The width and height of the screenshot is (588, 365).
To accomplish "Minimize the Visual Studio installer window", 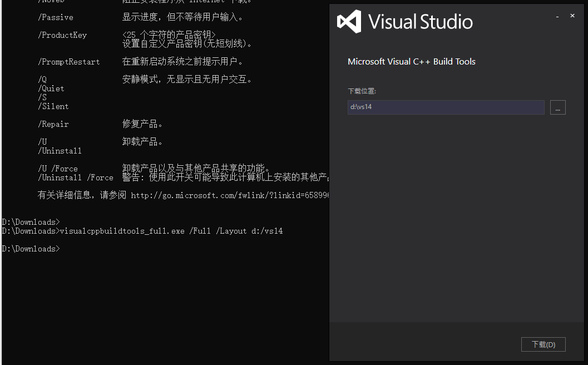I will (557, 16).
